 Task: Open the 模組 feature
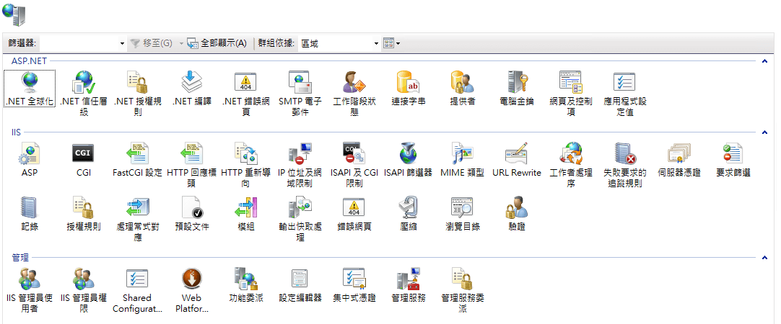coord(245,214)
